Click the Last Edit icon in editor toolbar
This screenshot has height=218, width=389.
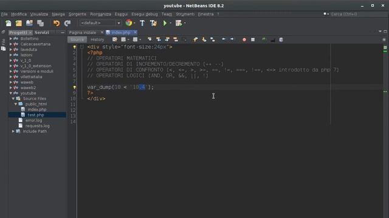click(x=115, y=39)
